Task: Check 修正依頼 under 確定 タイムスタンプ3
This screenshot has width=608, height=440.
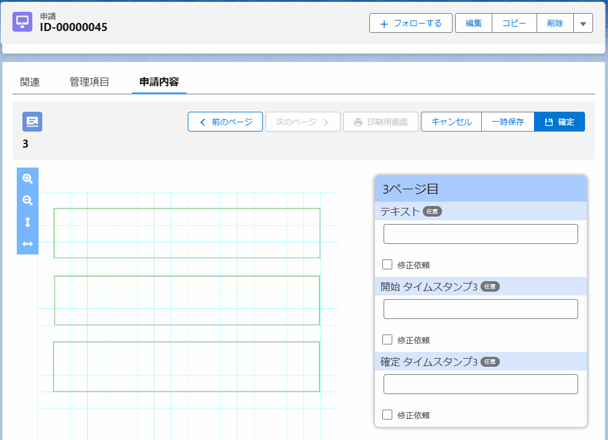Action: point(387,415)
